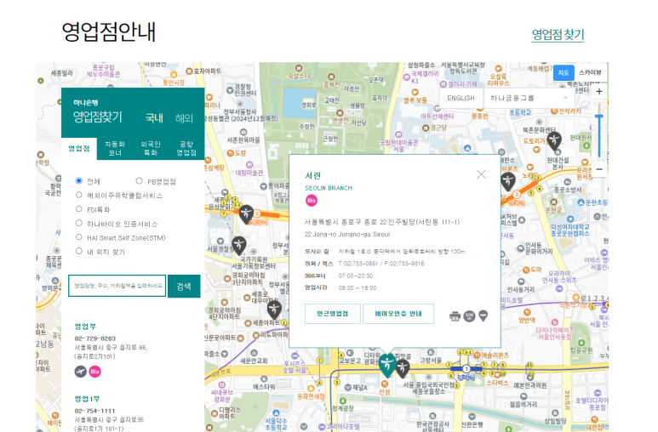The width and height of the screenshot is (658, 432).
Task: Select the 해외 branch search tab
Action: coord(184,118)
